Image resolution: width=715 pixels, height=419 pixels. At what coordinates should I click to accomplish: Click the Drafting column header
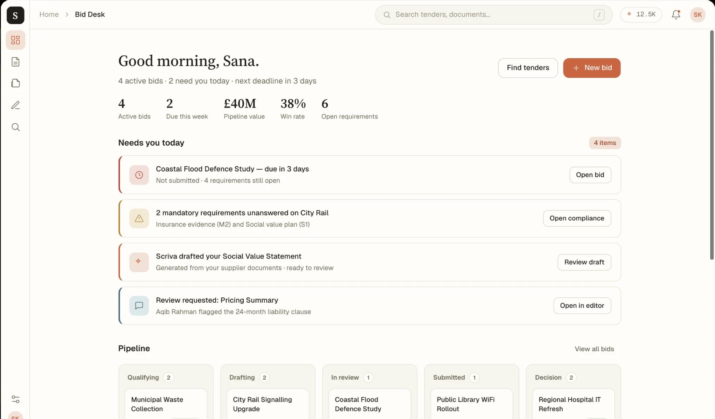point(249,377)
